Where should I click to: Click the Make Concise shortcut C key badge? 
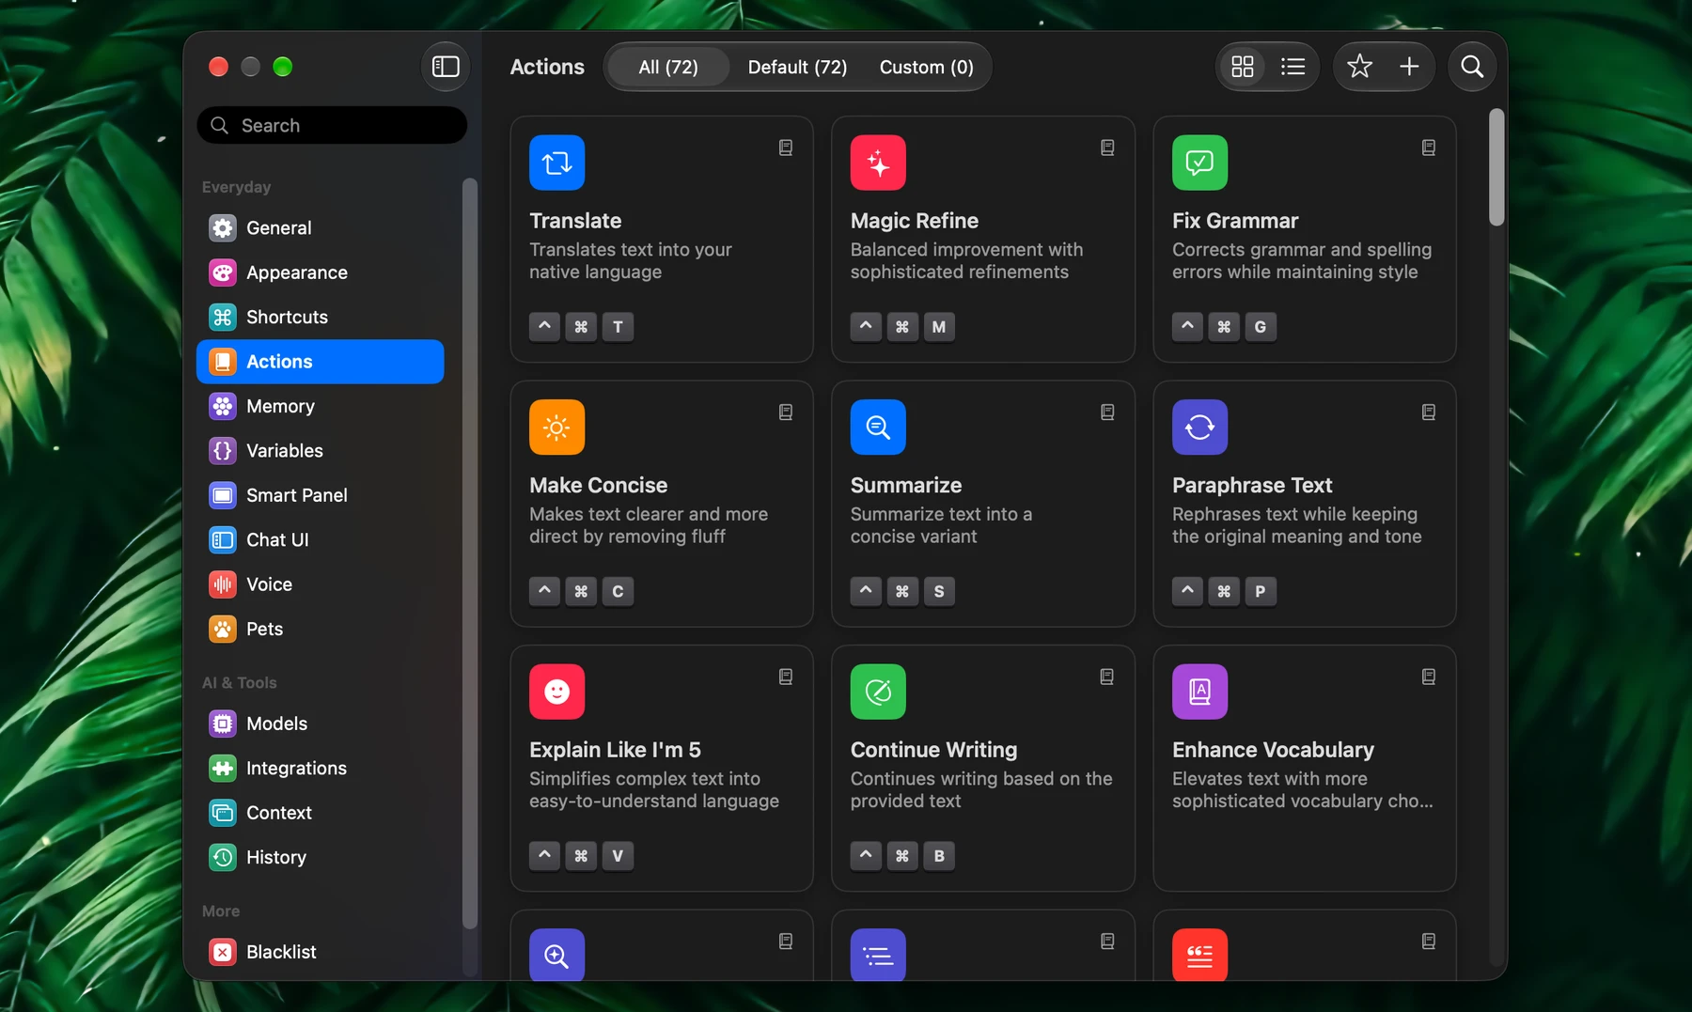618,591
